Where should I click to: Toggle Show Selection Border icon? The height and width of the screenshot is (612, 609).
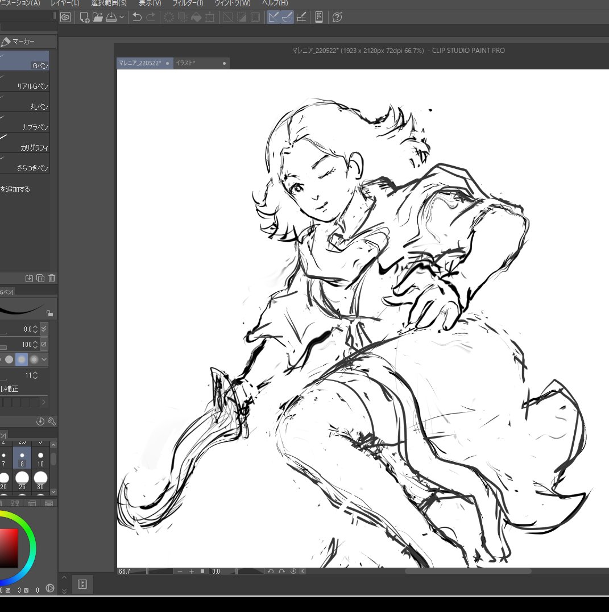click(x=255, y=17)
